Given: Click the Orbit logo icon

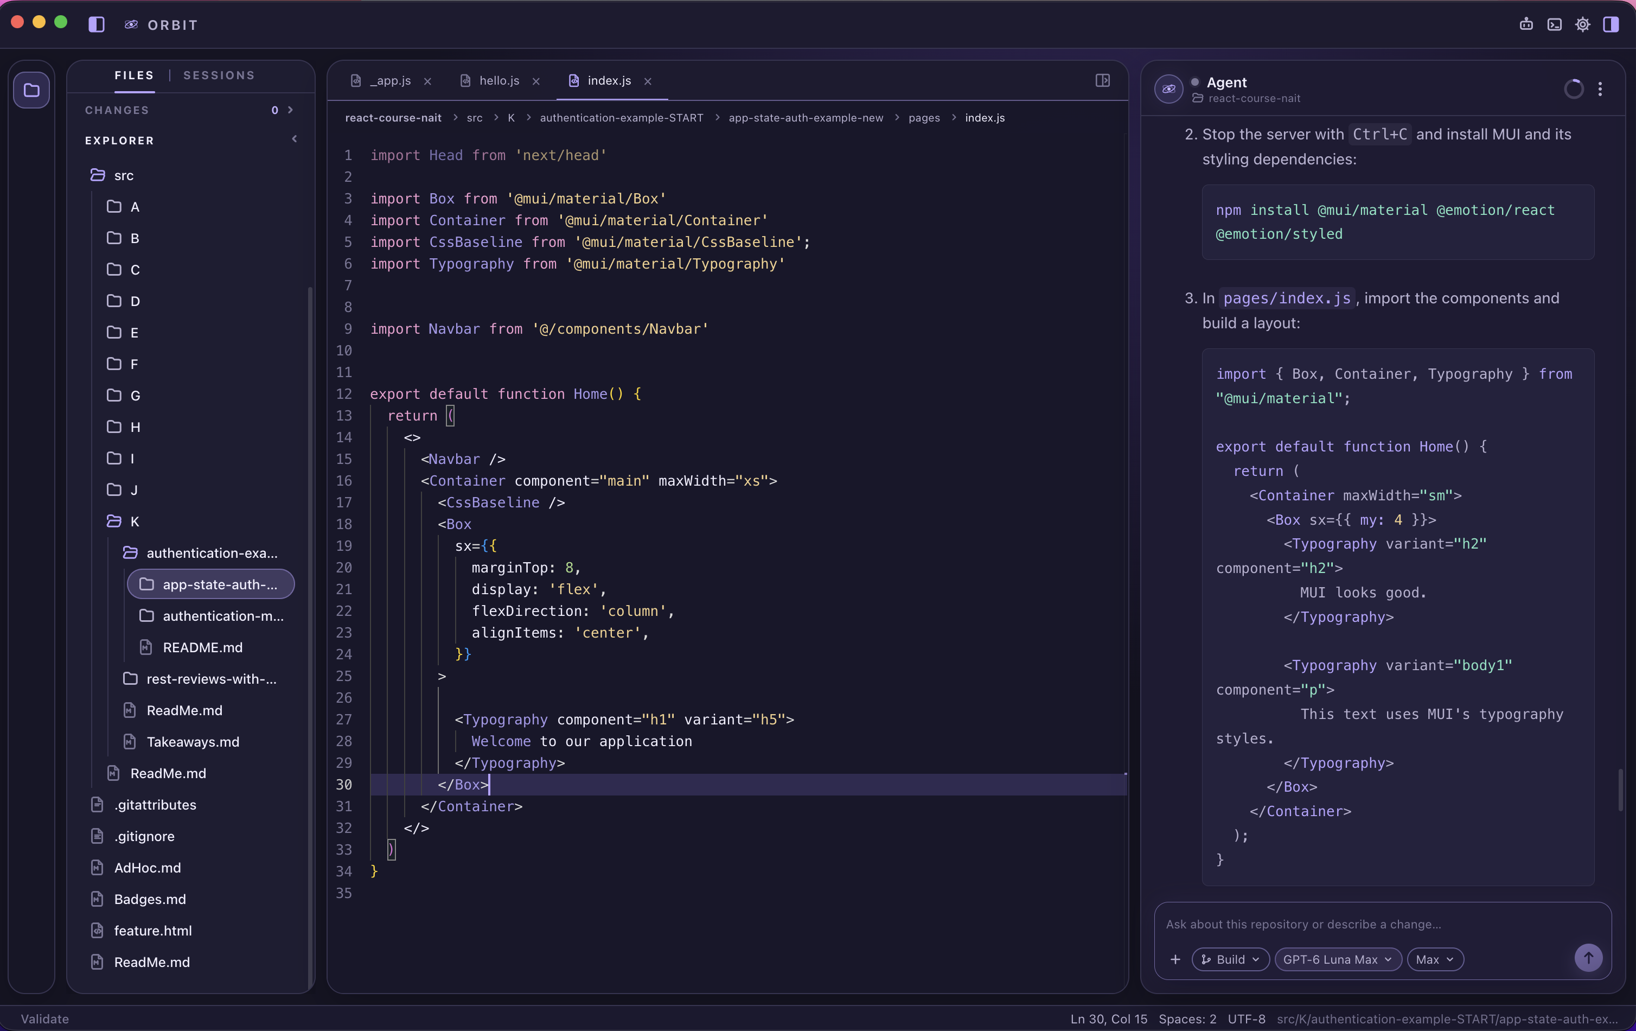Looking at the screenshot, I should click(x=131, y=24).
